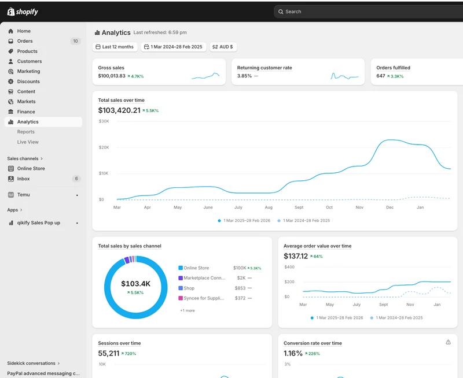Click the qikify Sales Pop up icon

pos(11,223)
